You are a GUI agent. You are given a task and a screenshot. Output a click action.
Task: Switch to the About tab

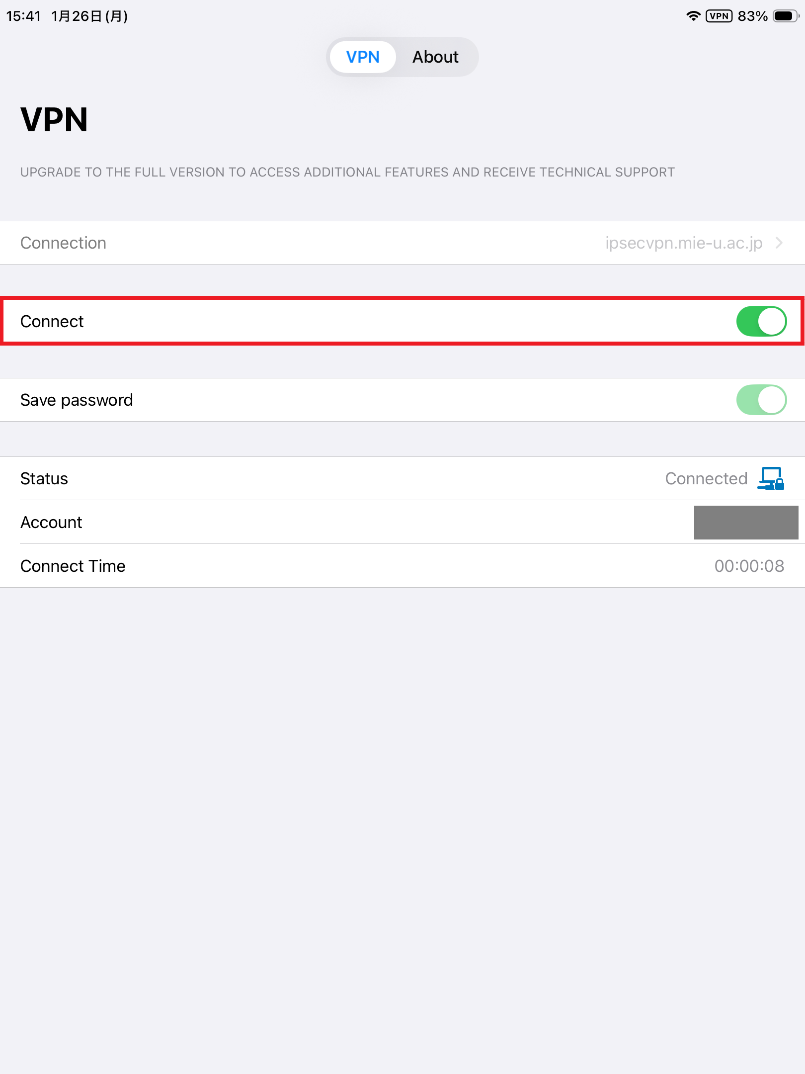coord(435,57)
